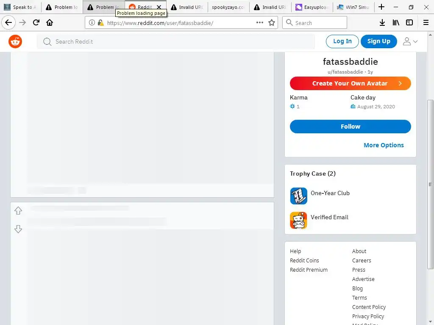Follow user fatassbaddie
The width and height of the screenshot is (434, 325).
tap(351, 127)
